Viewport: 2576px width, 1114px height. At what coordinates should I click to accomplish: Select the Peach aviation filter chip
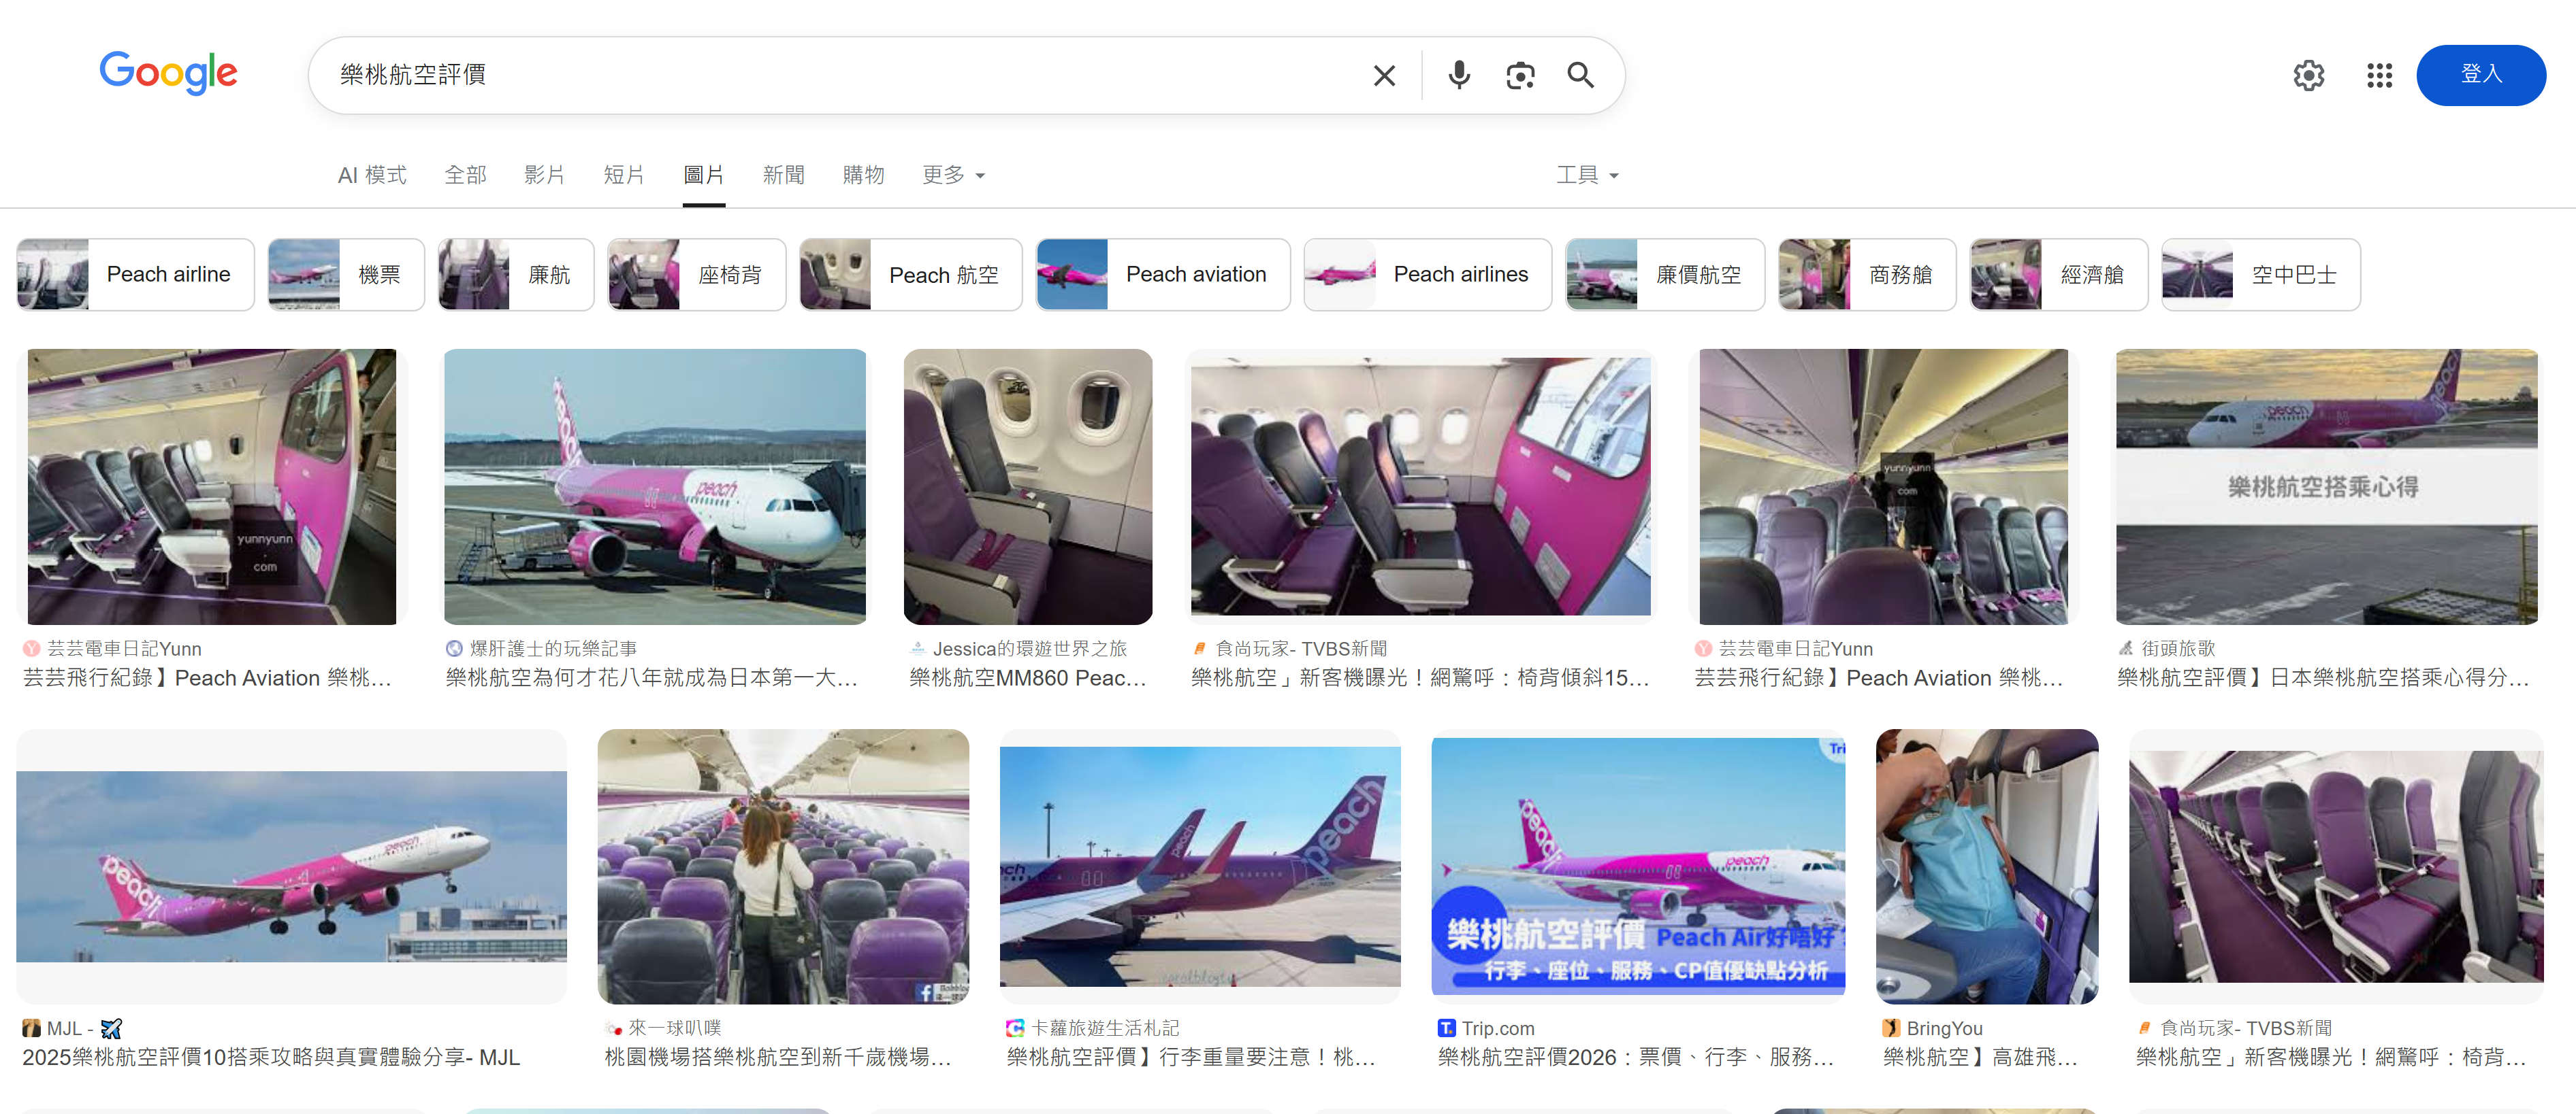[x=1162, y=275]
